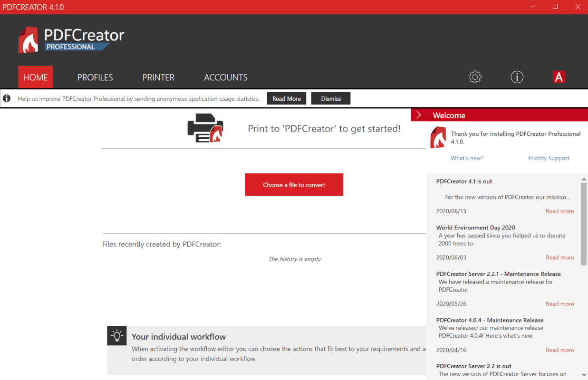
Task: Click the info icon in statistics banner
Action: (x=7, y=98)
